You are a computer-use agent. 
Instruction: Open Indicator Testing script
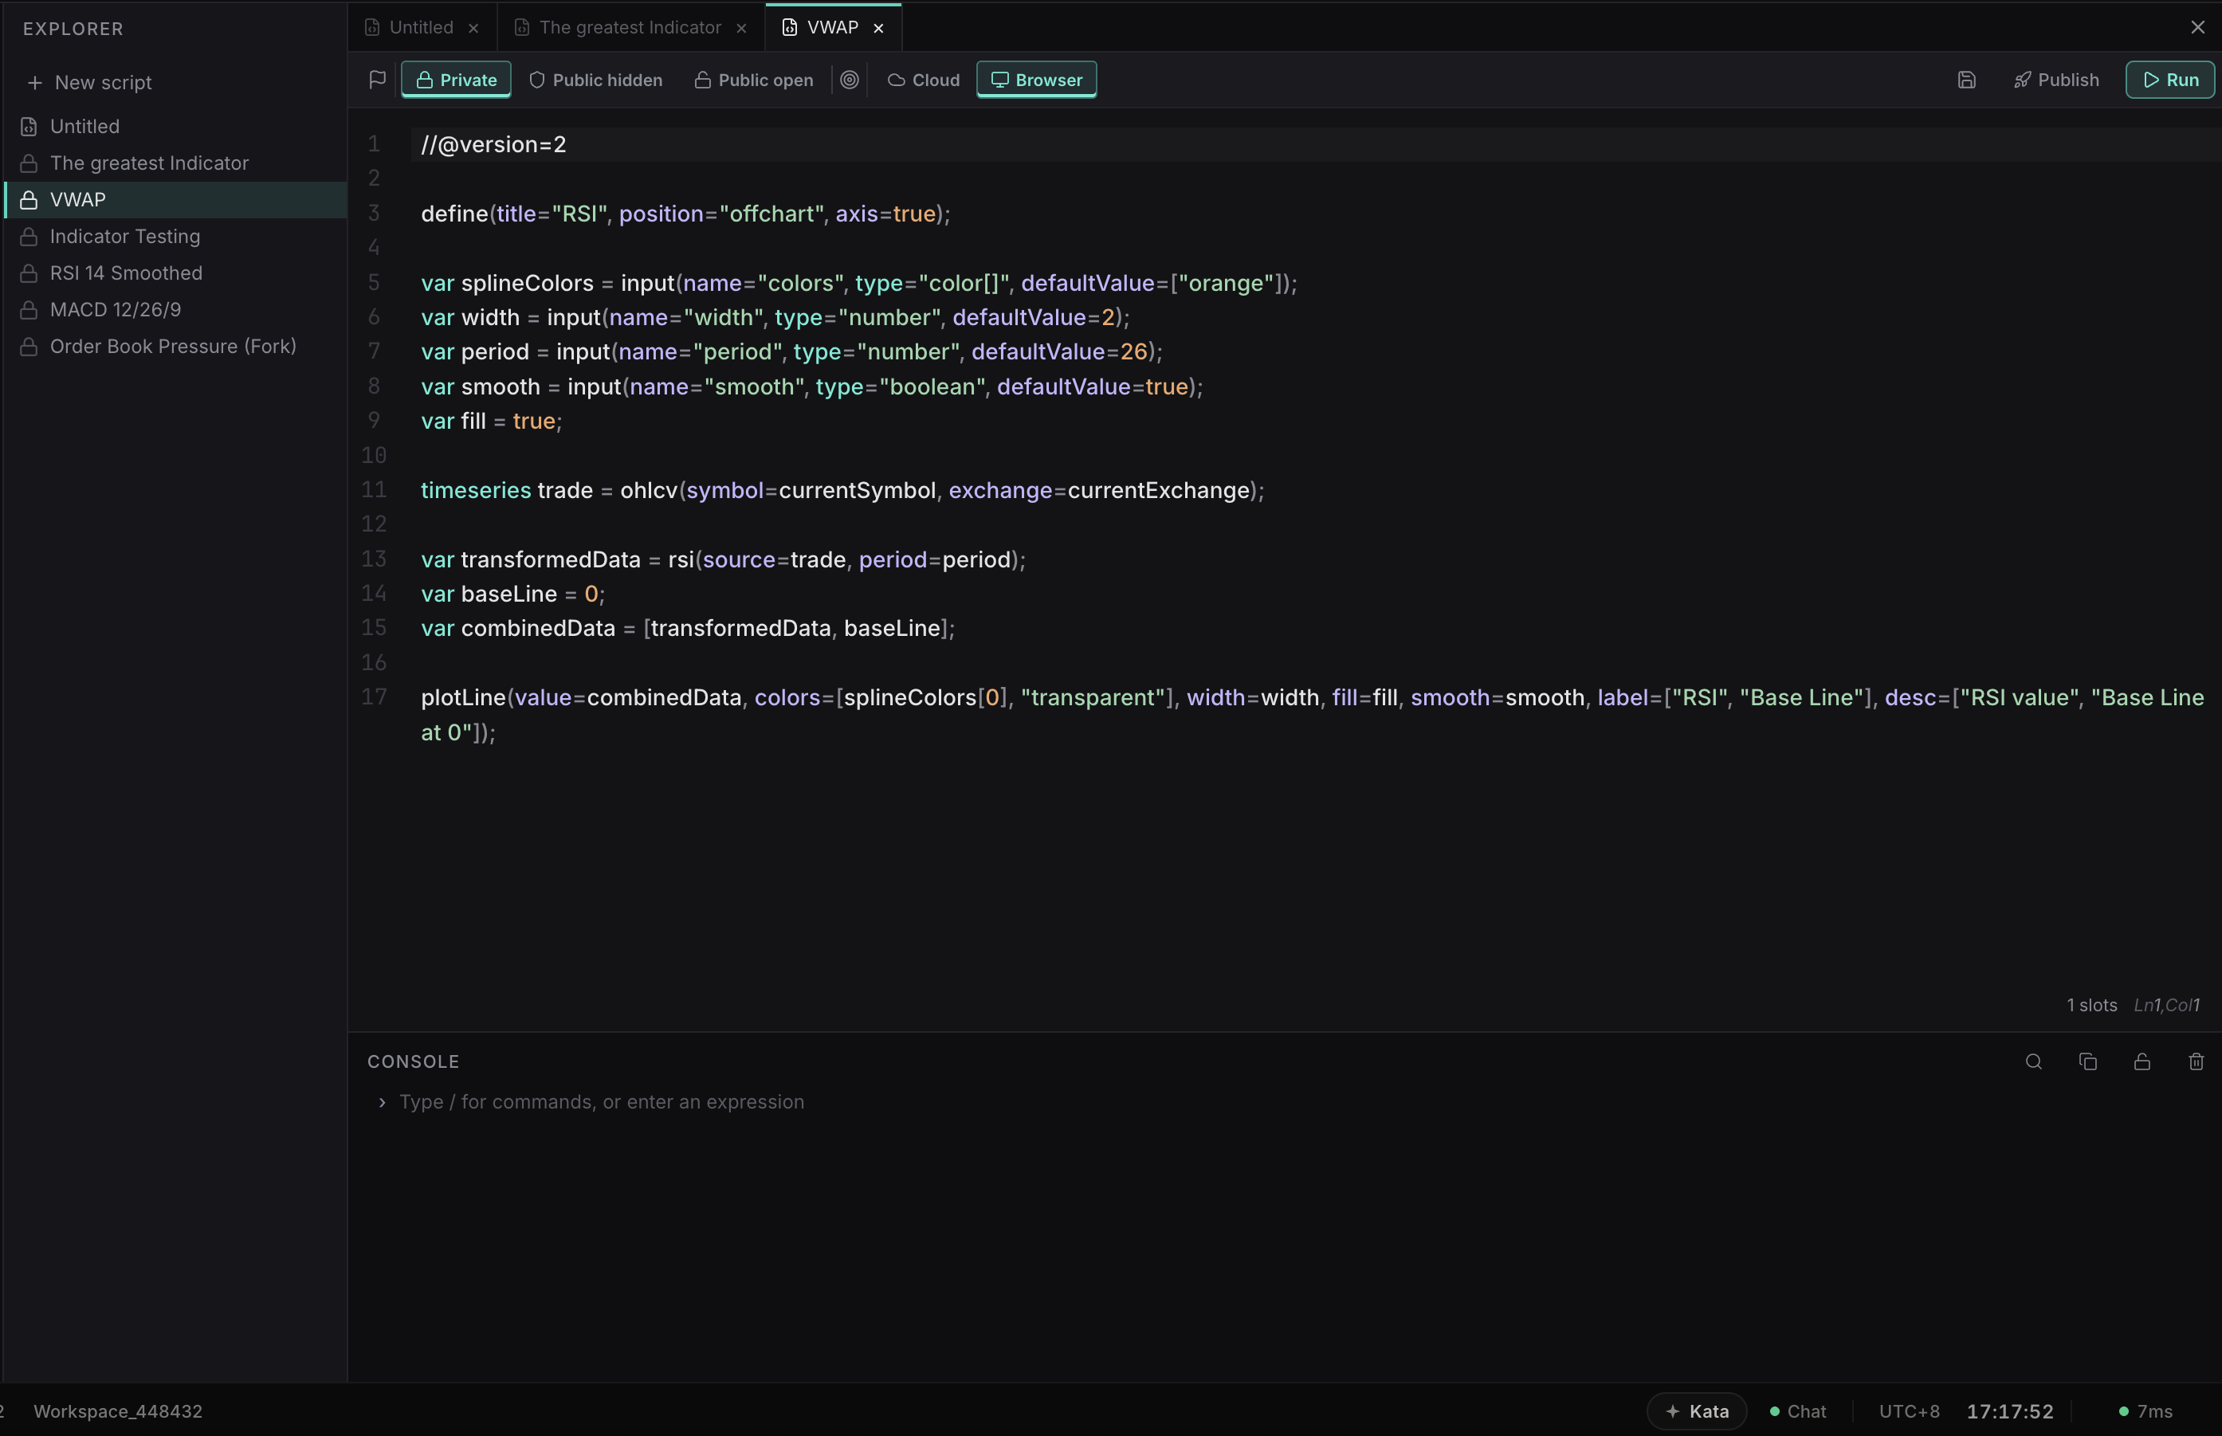[x=175, y=237]
